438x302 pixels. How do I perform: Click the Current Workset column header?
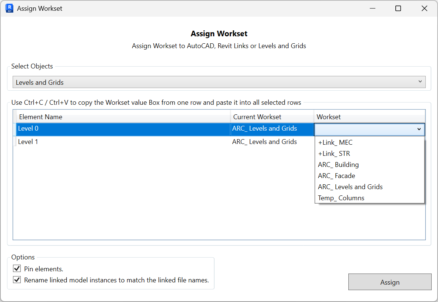pos(257,117)
